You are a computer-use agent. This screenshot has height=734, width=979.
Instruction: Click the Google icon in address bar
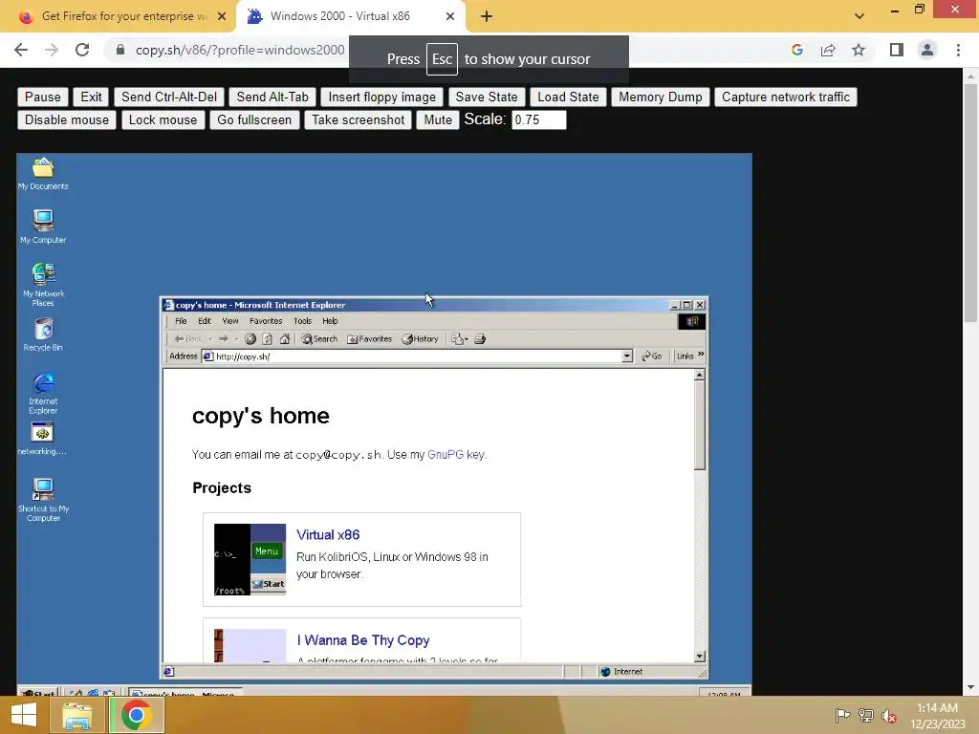click(x=797, y=50)
